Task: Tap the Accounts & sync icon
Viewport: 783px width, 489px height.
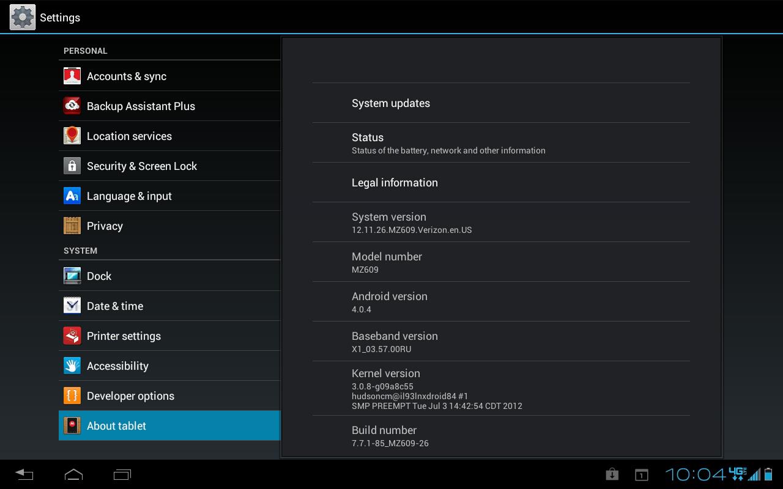Action: [x=72, y=76]
